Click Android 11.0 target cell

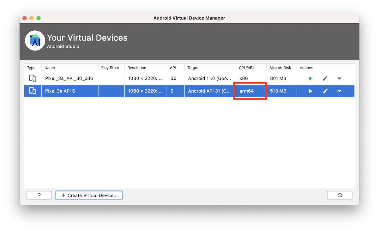pyautogui.click(x=210, y=78)
